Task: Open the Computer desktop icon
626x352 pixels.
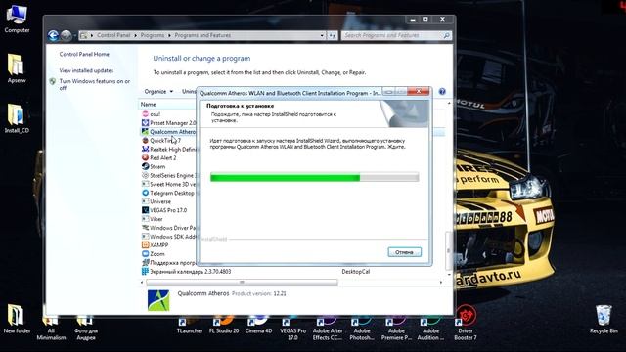Action: (x=17, y=18)
